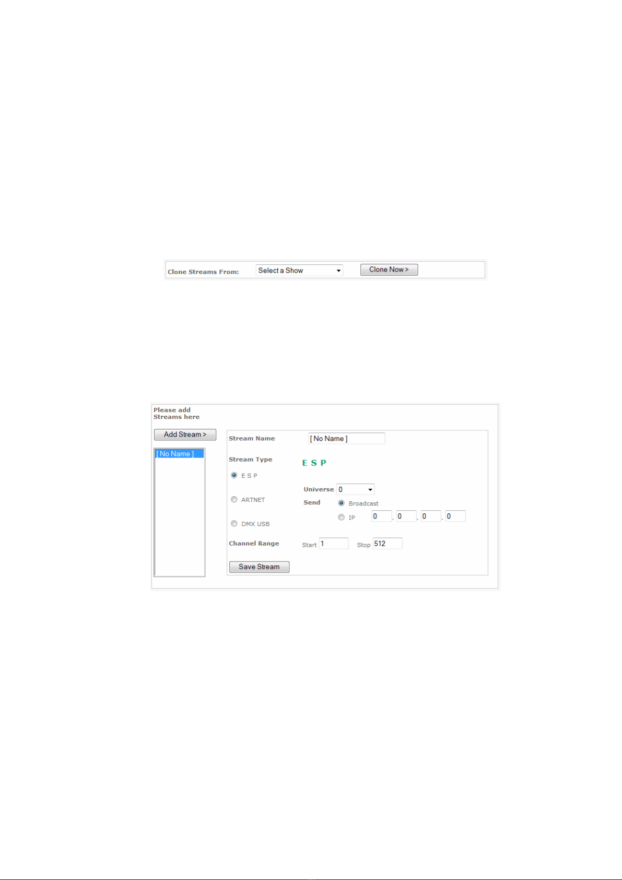Click the Save Stream button
Image resolution: width=622 pixels, height=880 pixels.
pos(259,567)
